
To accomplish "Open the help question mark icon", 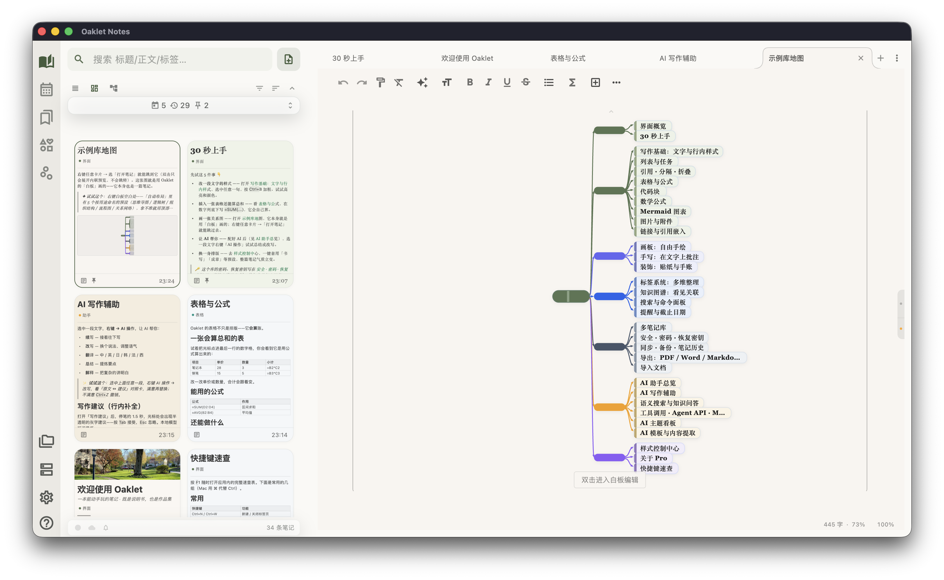I will tap(47, 523).
